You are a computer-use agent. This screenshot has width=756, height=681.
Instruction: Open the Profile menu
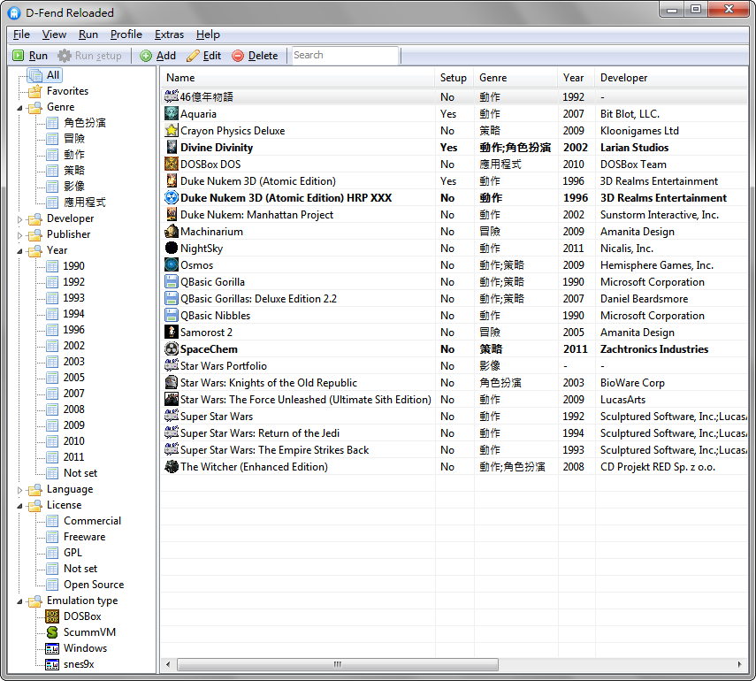(126, 34)
